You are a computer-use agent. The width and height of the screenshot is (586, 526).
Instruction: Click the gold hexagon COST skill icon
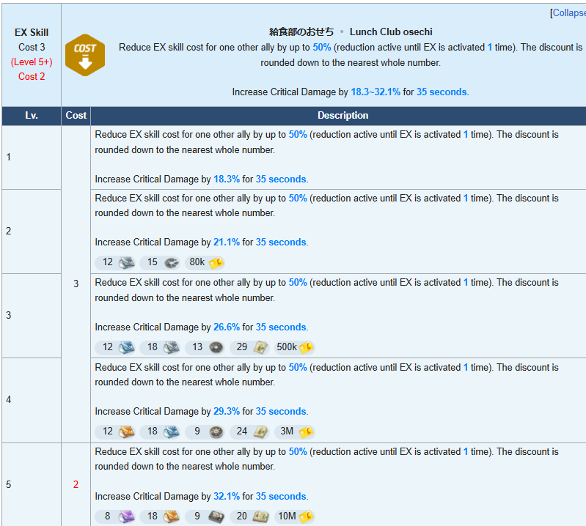pos(85,55)
